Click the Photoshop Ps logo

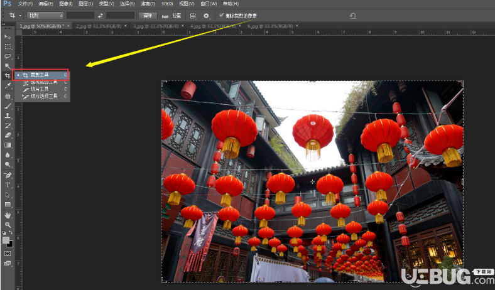[7, 4]
